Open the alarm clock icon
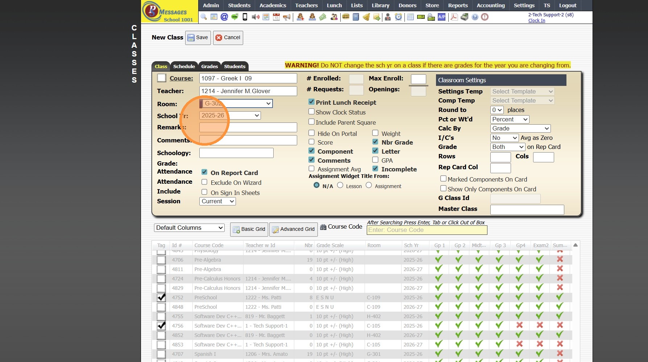The image size is (648, 362). coord(398,17)
